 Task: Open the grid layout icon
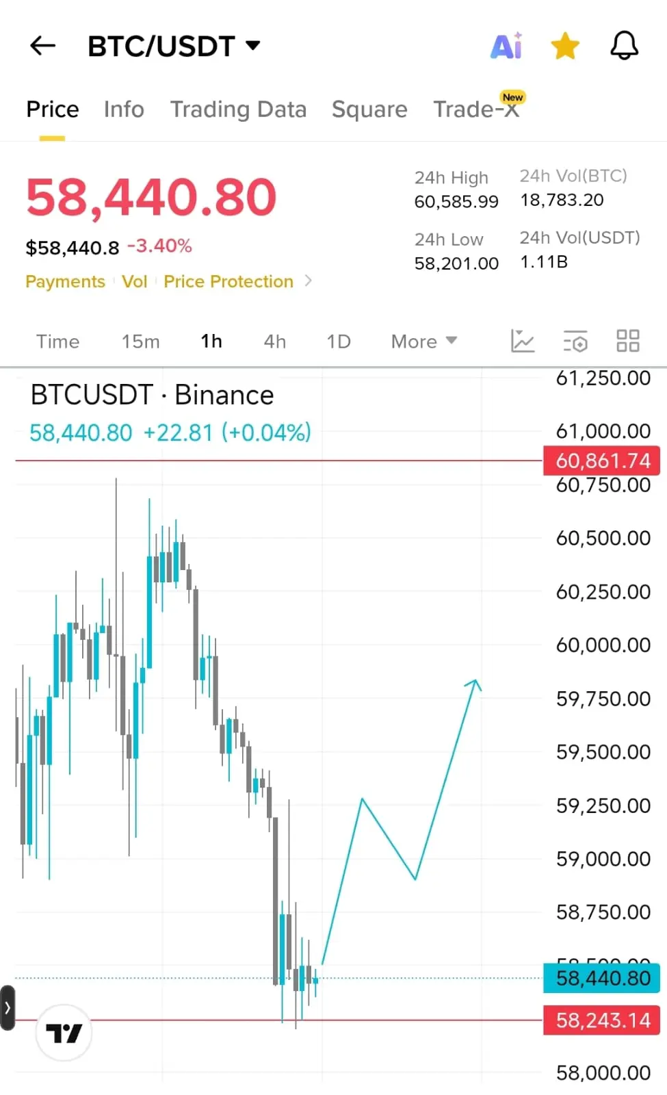click(627, 341)
